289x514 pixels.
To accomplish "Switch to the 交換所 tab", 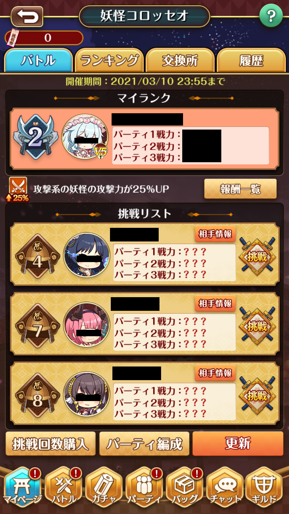I will pyautogui.click(x=180, y=60).
